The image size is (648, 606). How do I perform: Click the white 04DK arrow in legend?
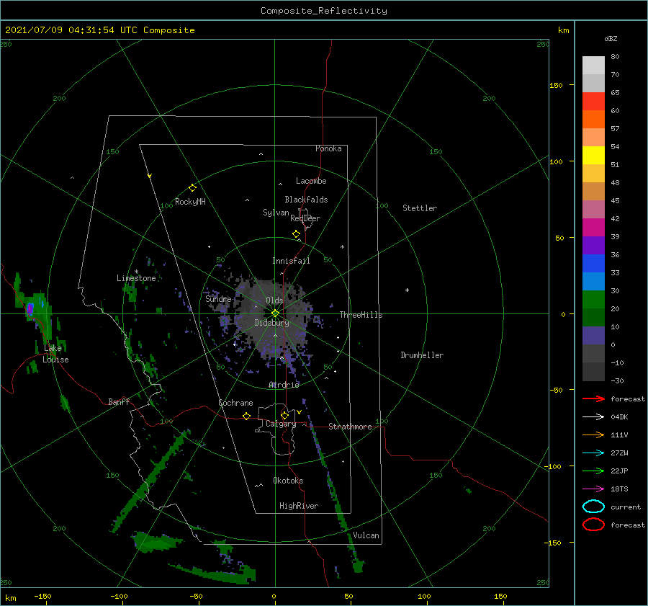[593, 417]
